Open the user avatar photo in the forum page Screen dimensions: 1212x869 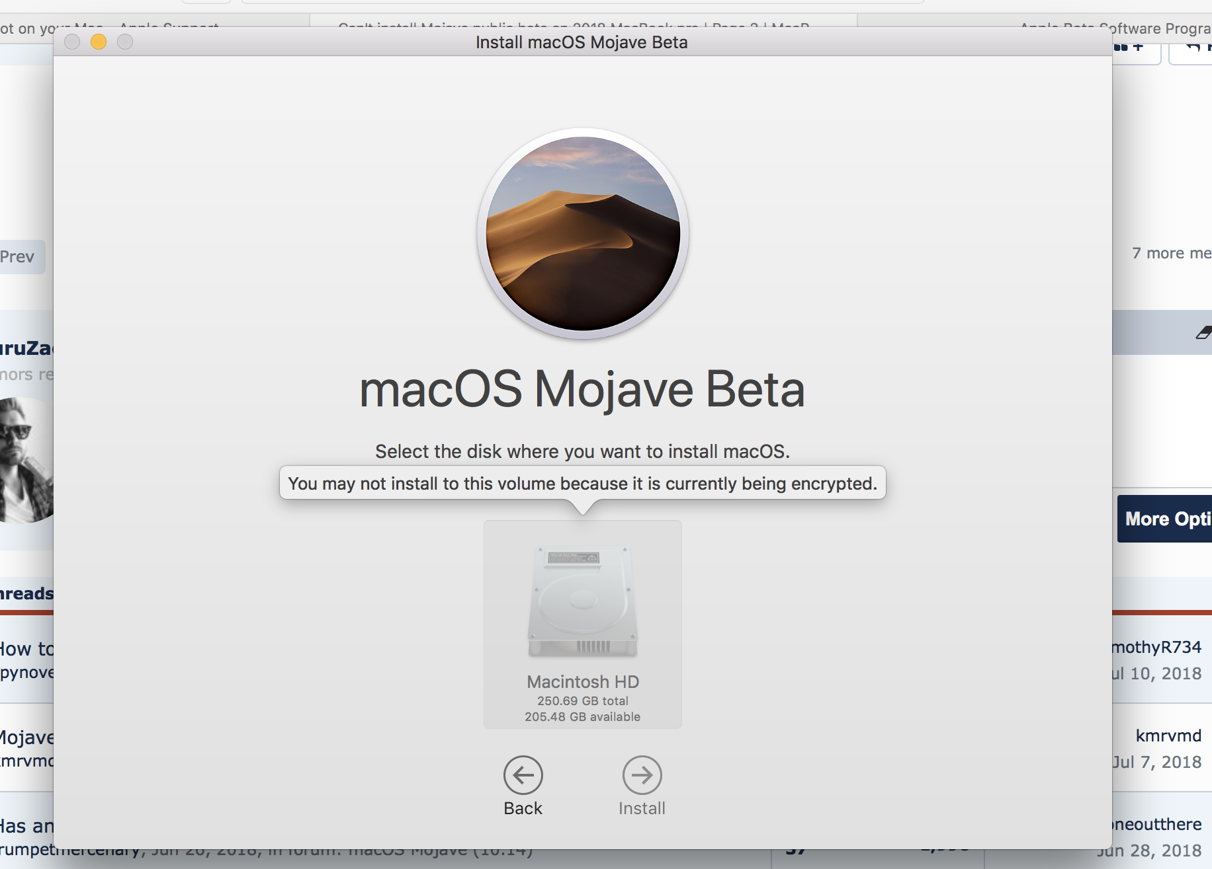(25, 460)
